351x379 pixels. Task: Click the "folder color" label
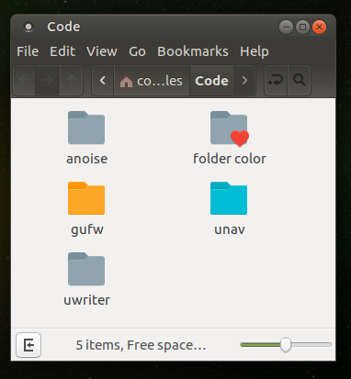(230, 159)
